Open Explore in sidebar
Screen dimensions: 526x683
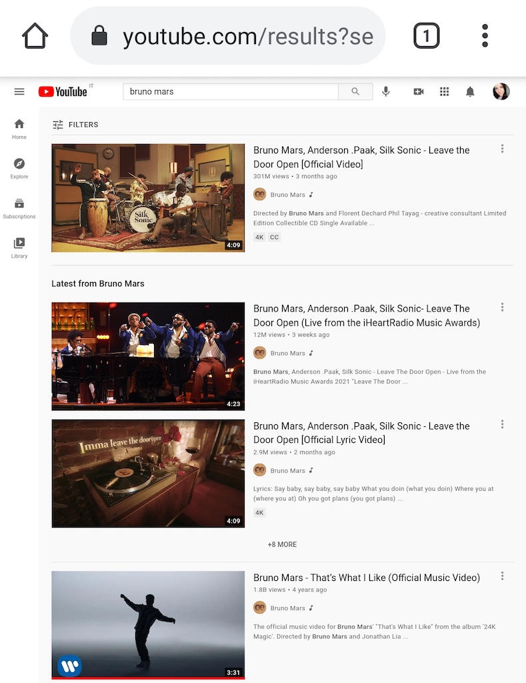pyautogui.click(x=19, y=169)
